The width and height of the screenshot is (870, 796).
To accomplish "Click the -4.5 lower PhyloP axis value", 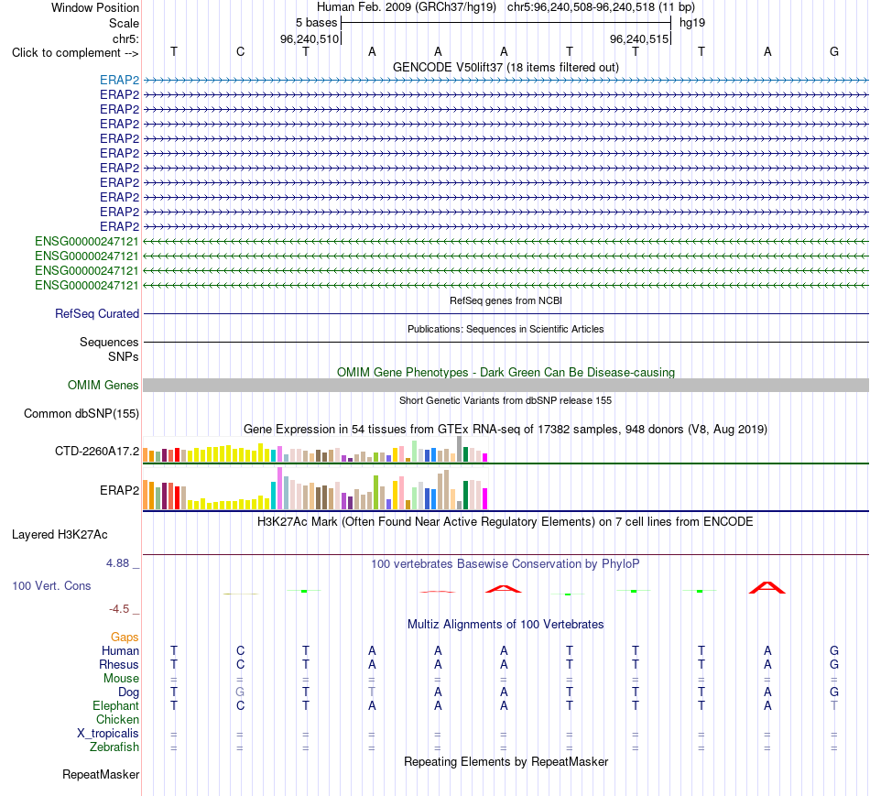I will (x=119, y=609).
